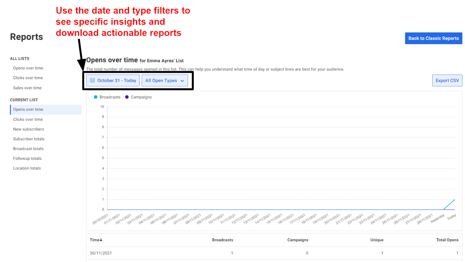This screenshot has width=465, height=262.
Task: Go Back to Classic Reports
Action: pyautogui.click(x=433, y=38)
